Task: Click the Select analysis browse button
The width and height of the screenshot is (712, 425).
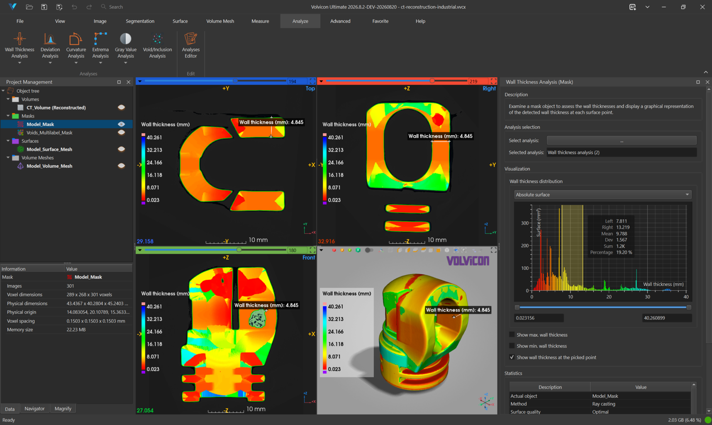Action: [x=622, y=141]
